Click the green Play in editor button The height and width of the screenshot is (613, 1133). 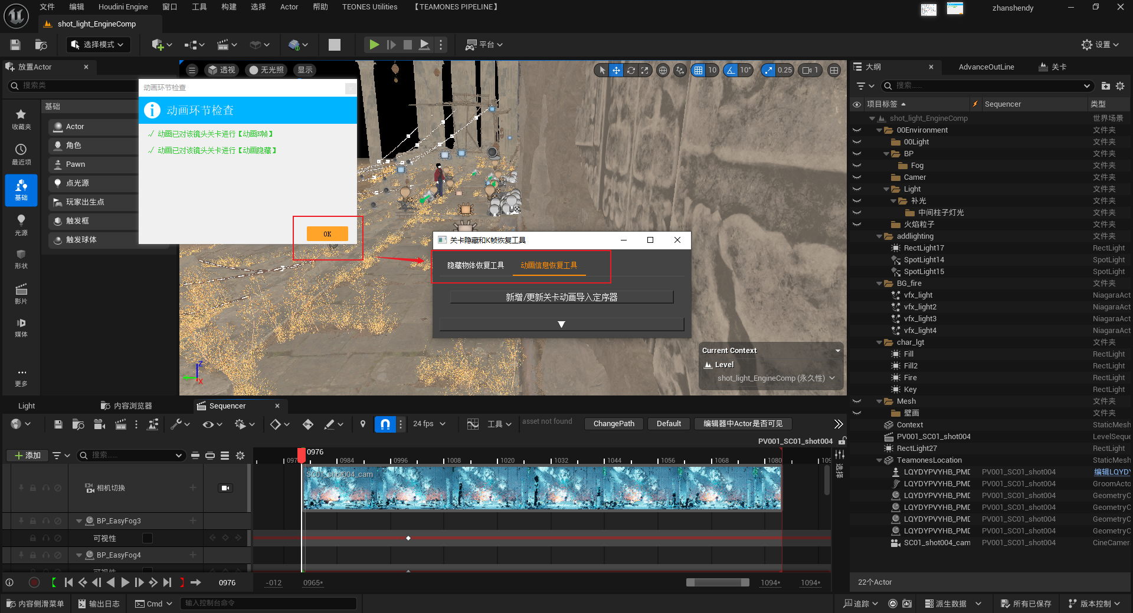point(374,45)
